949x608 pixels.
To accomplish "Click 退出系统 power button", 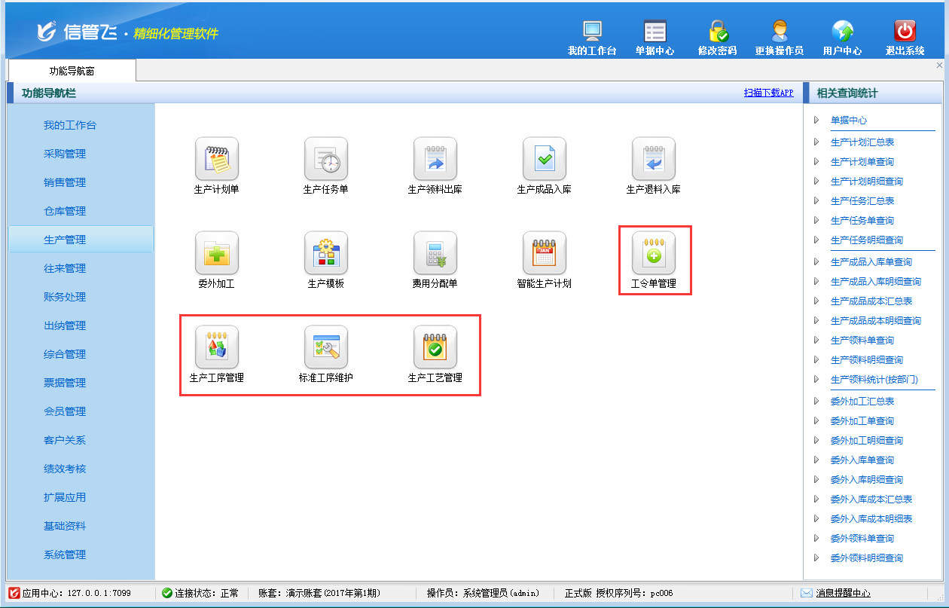I will tap(905, 32).
